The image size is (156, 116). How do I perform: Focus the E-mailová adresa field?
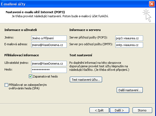pyautogui.click(x=49, y=45)
